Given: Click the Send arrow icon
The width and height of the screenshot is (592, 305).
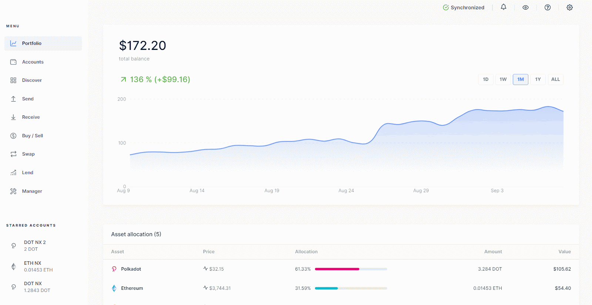Looking at the screenshot, I should pos(13,99).
